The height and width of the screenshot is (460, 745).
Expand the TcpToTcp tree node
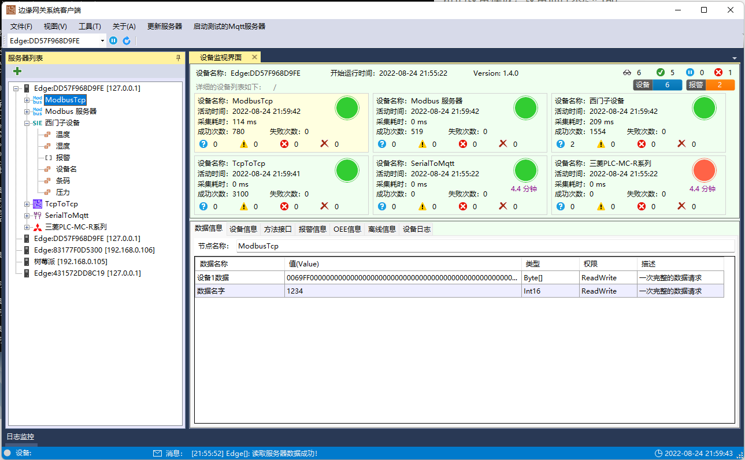[x=27, y=204]
